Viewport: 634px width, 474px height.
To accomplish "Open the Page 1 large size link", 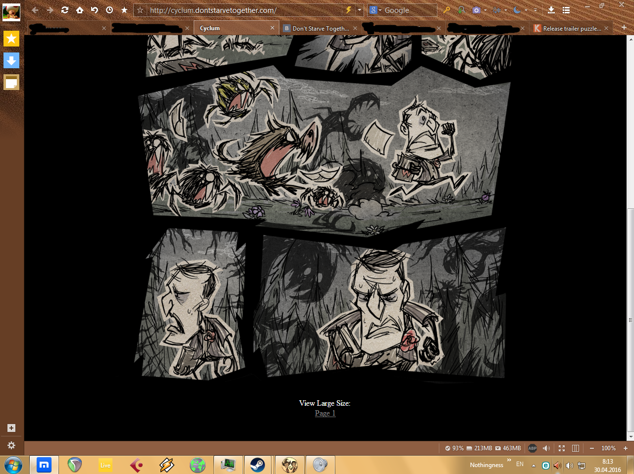I will [325, 413].
